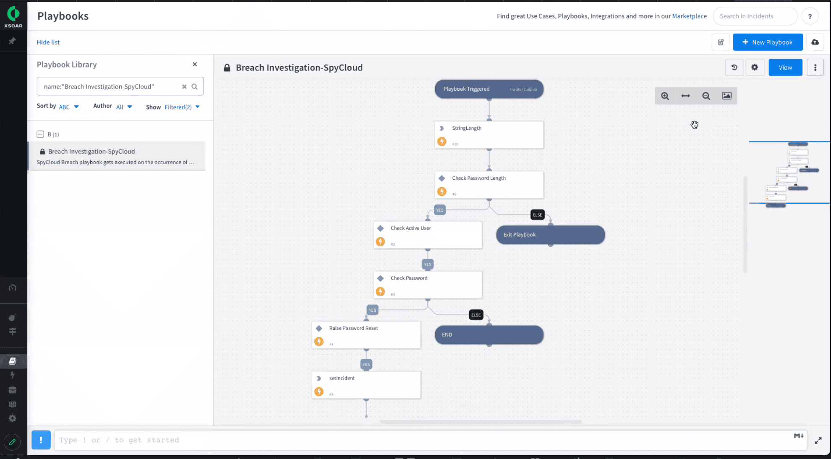Zoom out of the playbook canvas
831x459 pixels.
[x=706, y=96]
